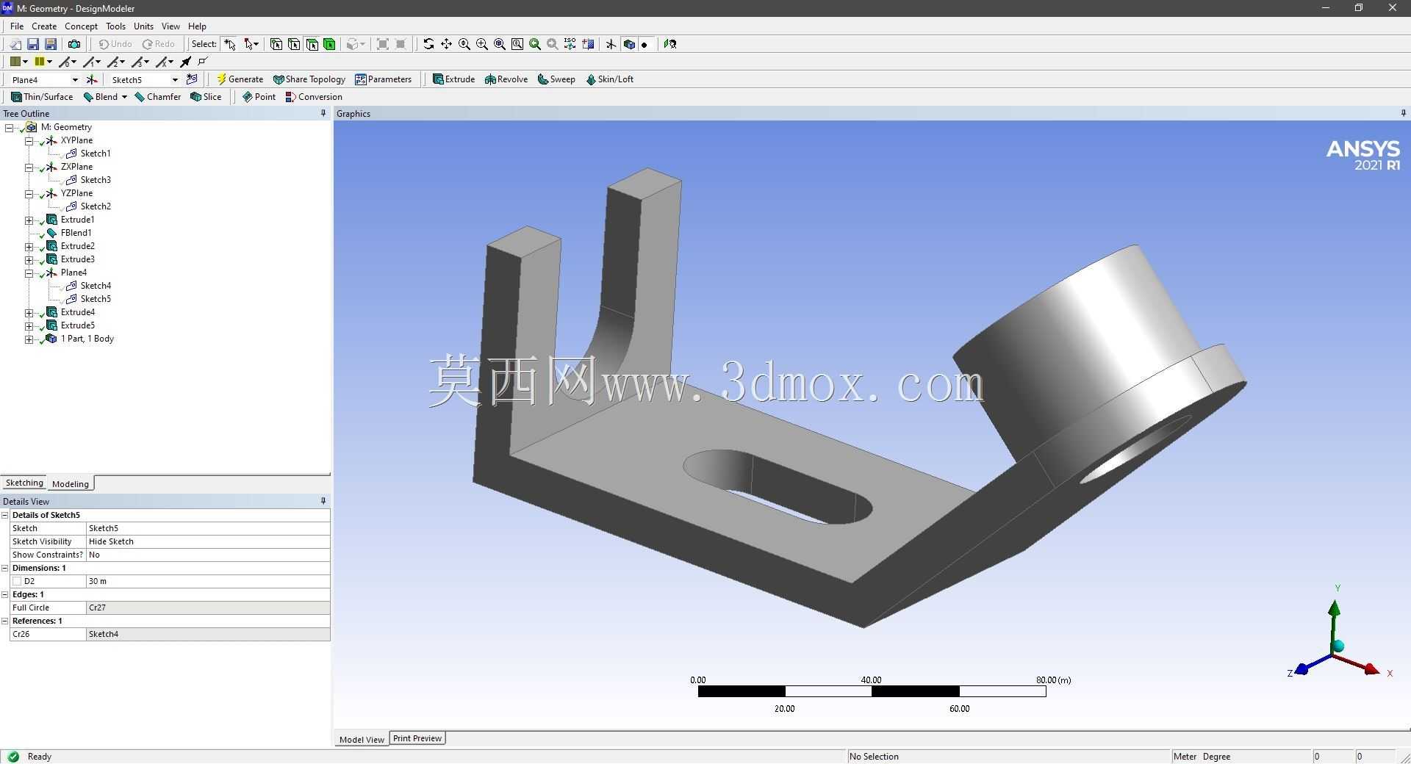1411x764 pixels.
Task: Open the Create menu
Action: (x=44, y=26)
